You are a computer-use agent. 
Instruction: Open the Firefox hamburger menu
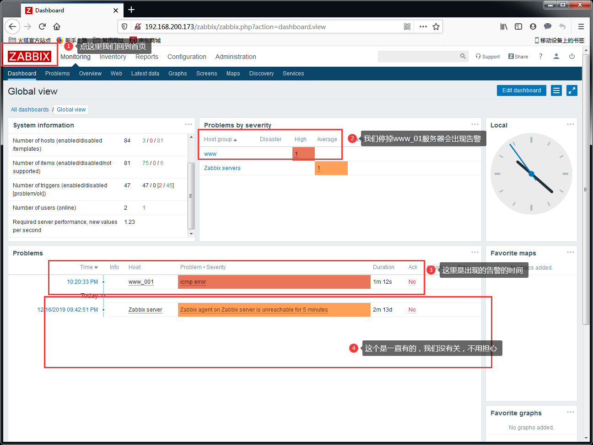pos(581,26)
